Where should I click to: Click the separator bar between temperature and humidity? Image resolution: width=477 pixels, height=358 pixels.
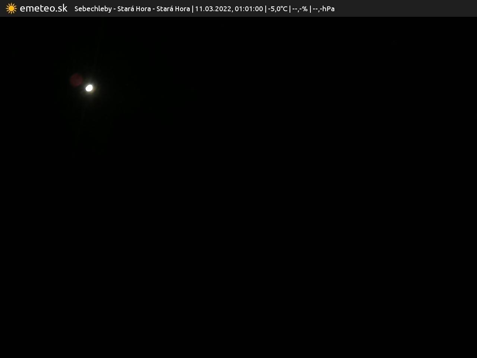290,9
